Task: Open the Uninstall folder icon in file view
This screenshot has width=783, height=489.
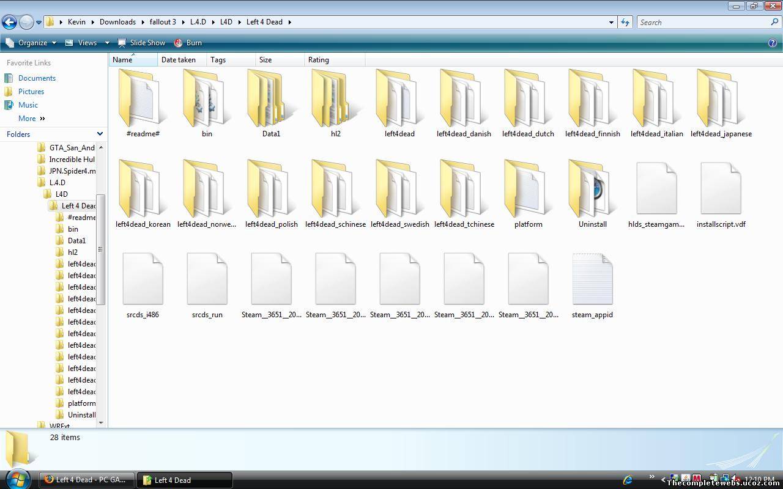Action: [592, 188]
